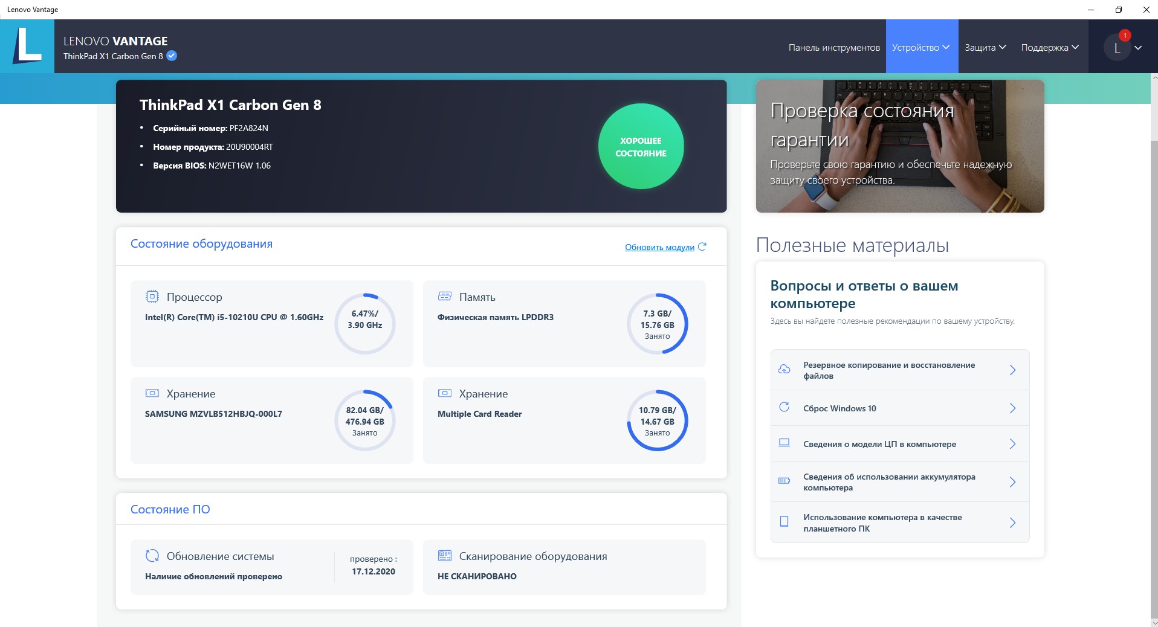Open the Сброс Windows 10 article
The width and height of the screenshot is (1158, 627).
click(900, 408)
